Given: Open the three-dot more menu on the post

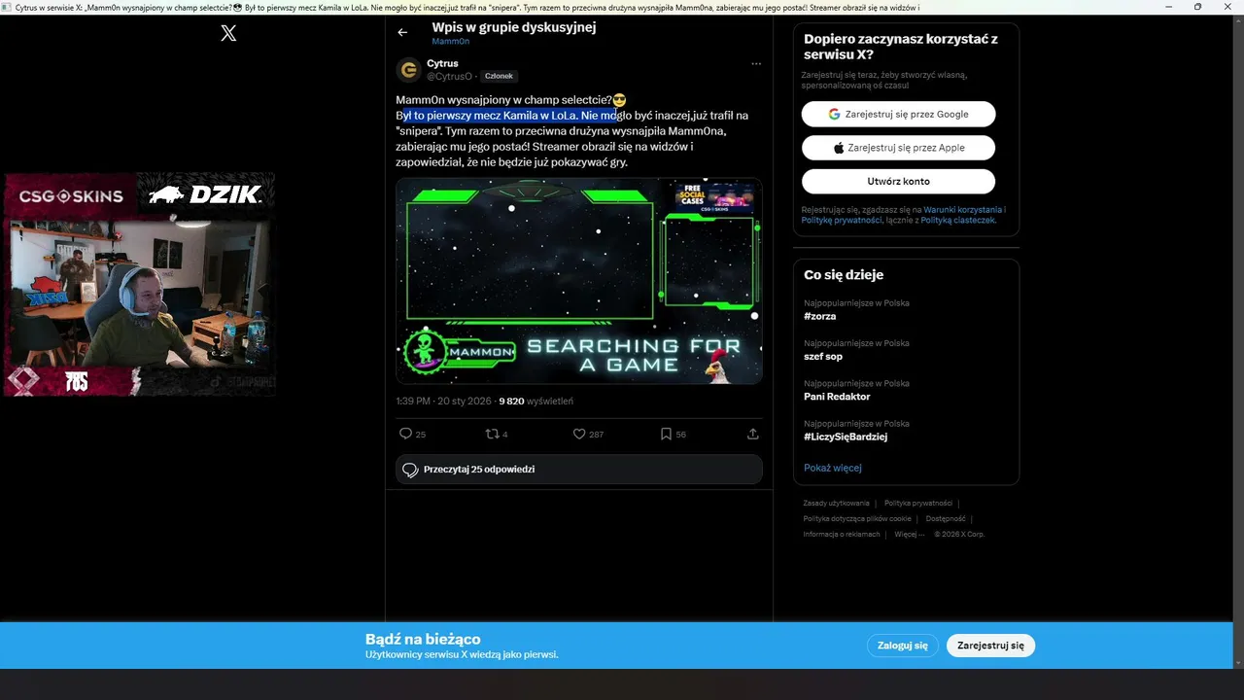Looking at the screenshot, I should point(756,64).
